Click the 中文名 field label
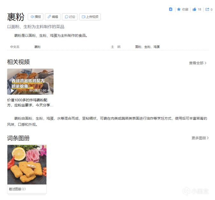The height and width of the screenshot is (200, 215). point(15,47)
